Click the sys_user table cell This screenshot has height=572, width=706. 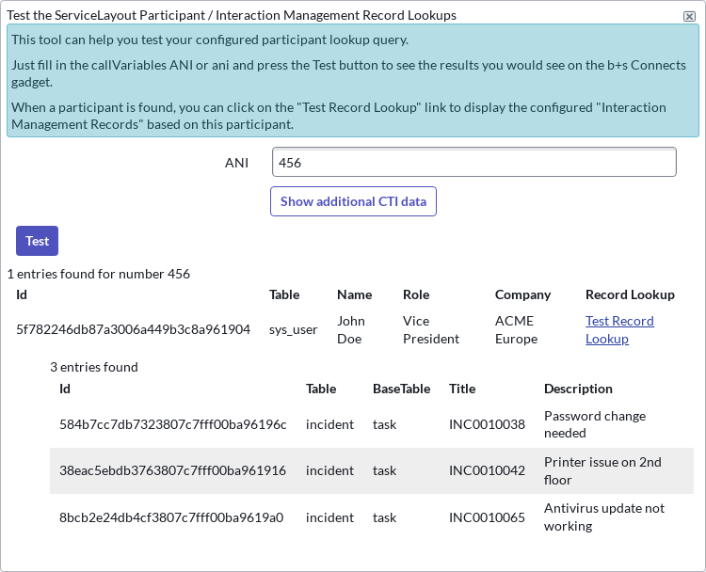293,329
